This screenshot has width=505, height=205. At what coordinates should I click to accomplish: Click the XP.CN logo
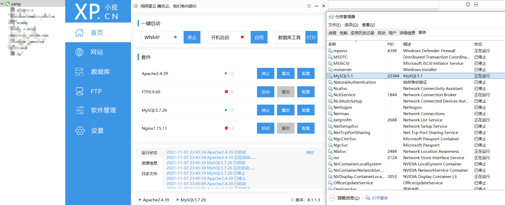click(x=96, y=12)
